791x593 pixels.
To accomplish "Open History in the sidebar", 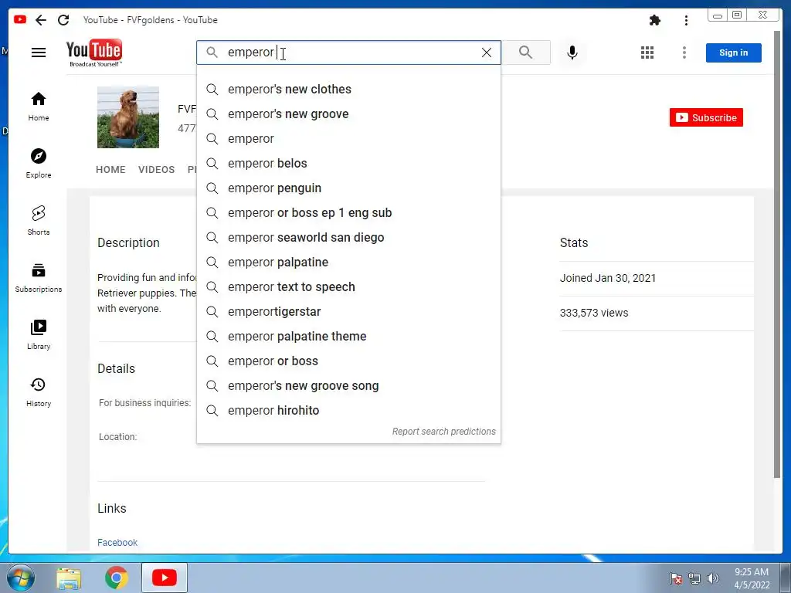I will pyautogui.click(x=39, y=391).
